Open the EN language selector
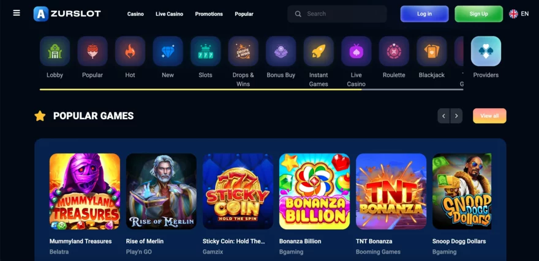The height and width of the screenshot is (261, 539). click(x=519, y=13)
